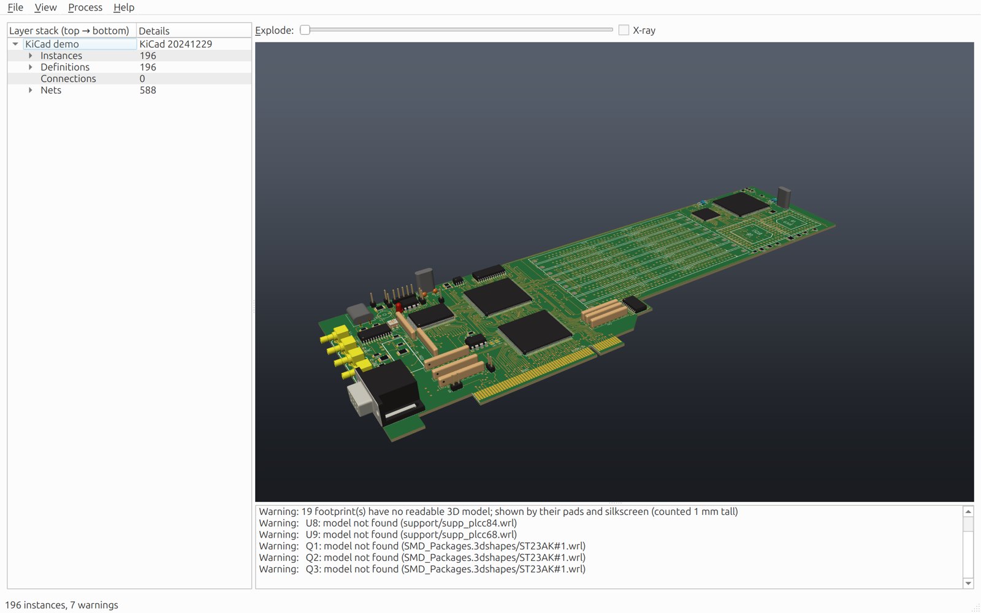Select the Instances row label

point(61,56)
